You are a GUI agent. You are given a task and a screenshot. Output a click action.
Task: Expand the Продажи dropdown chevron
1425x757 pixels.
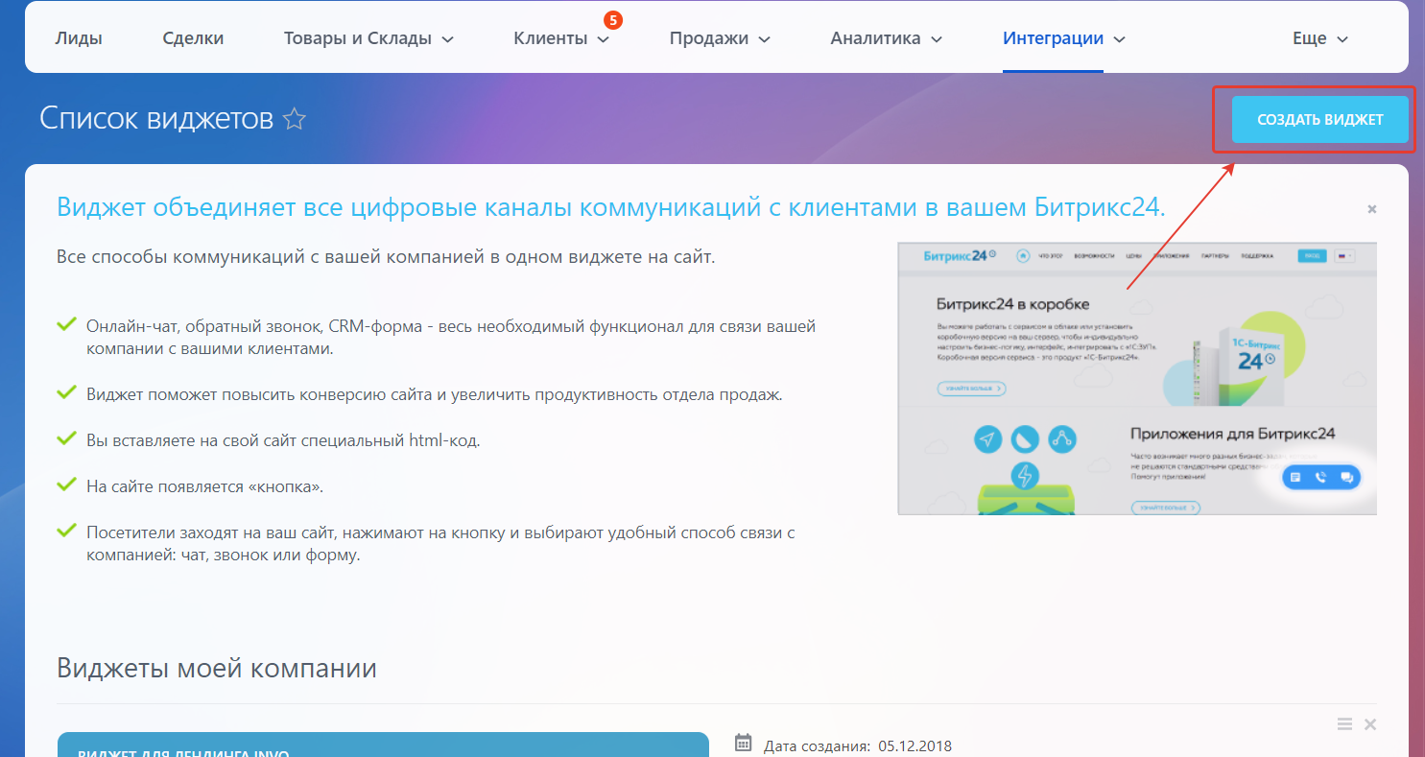coord(764,39)
